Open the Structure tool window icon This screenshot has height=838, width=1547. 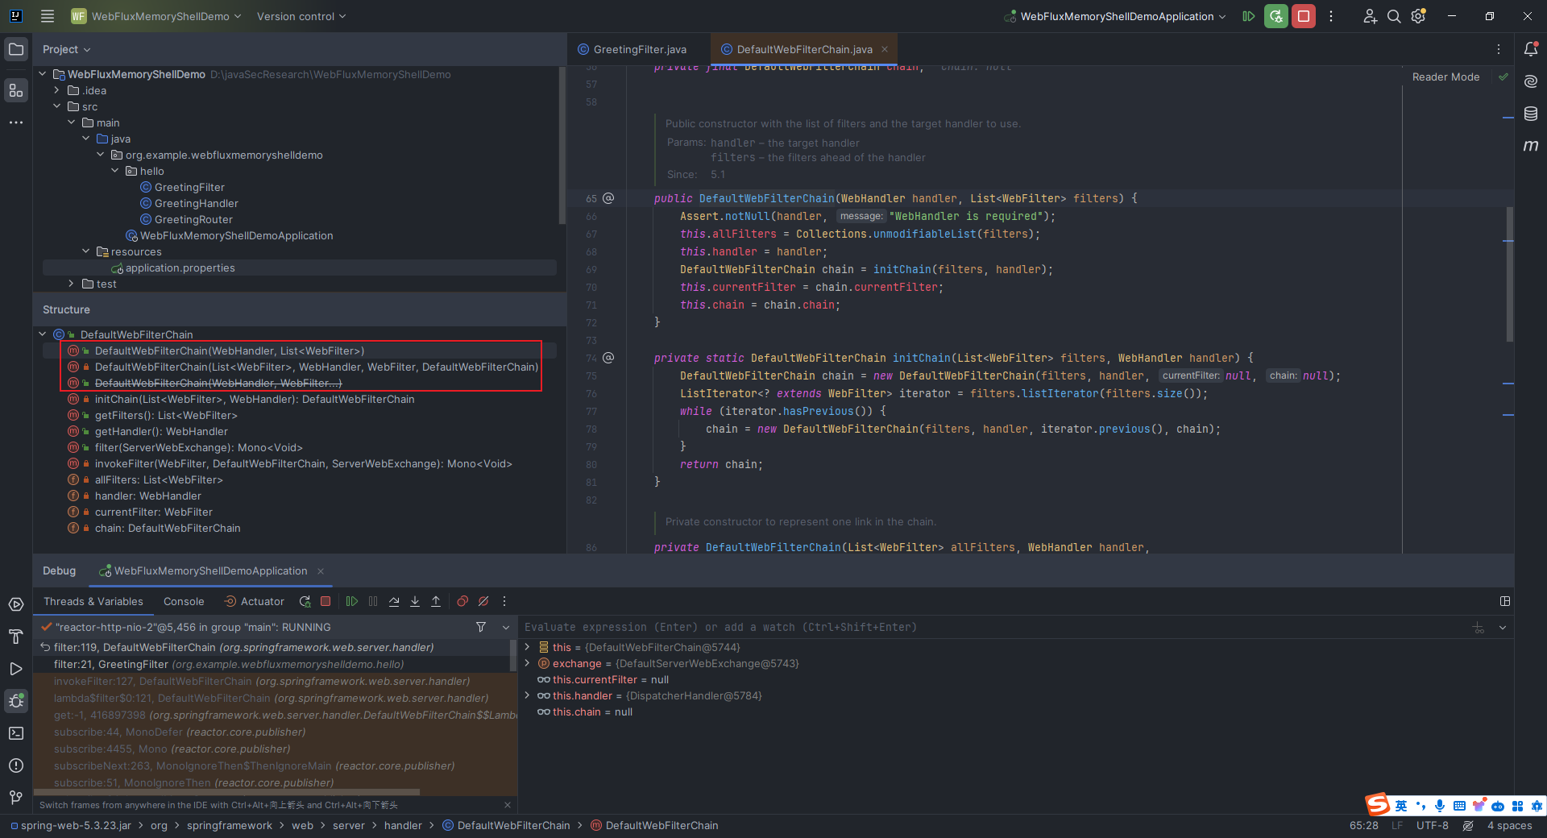[x=16, y=90]
